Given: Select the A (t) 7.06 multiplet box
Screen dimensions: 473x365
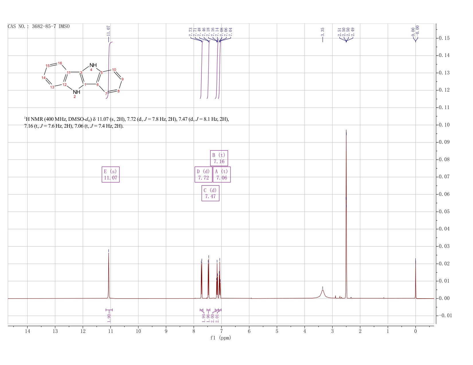Looking at the screenshot, I should [222, 175].
